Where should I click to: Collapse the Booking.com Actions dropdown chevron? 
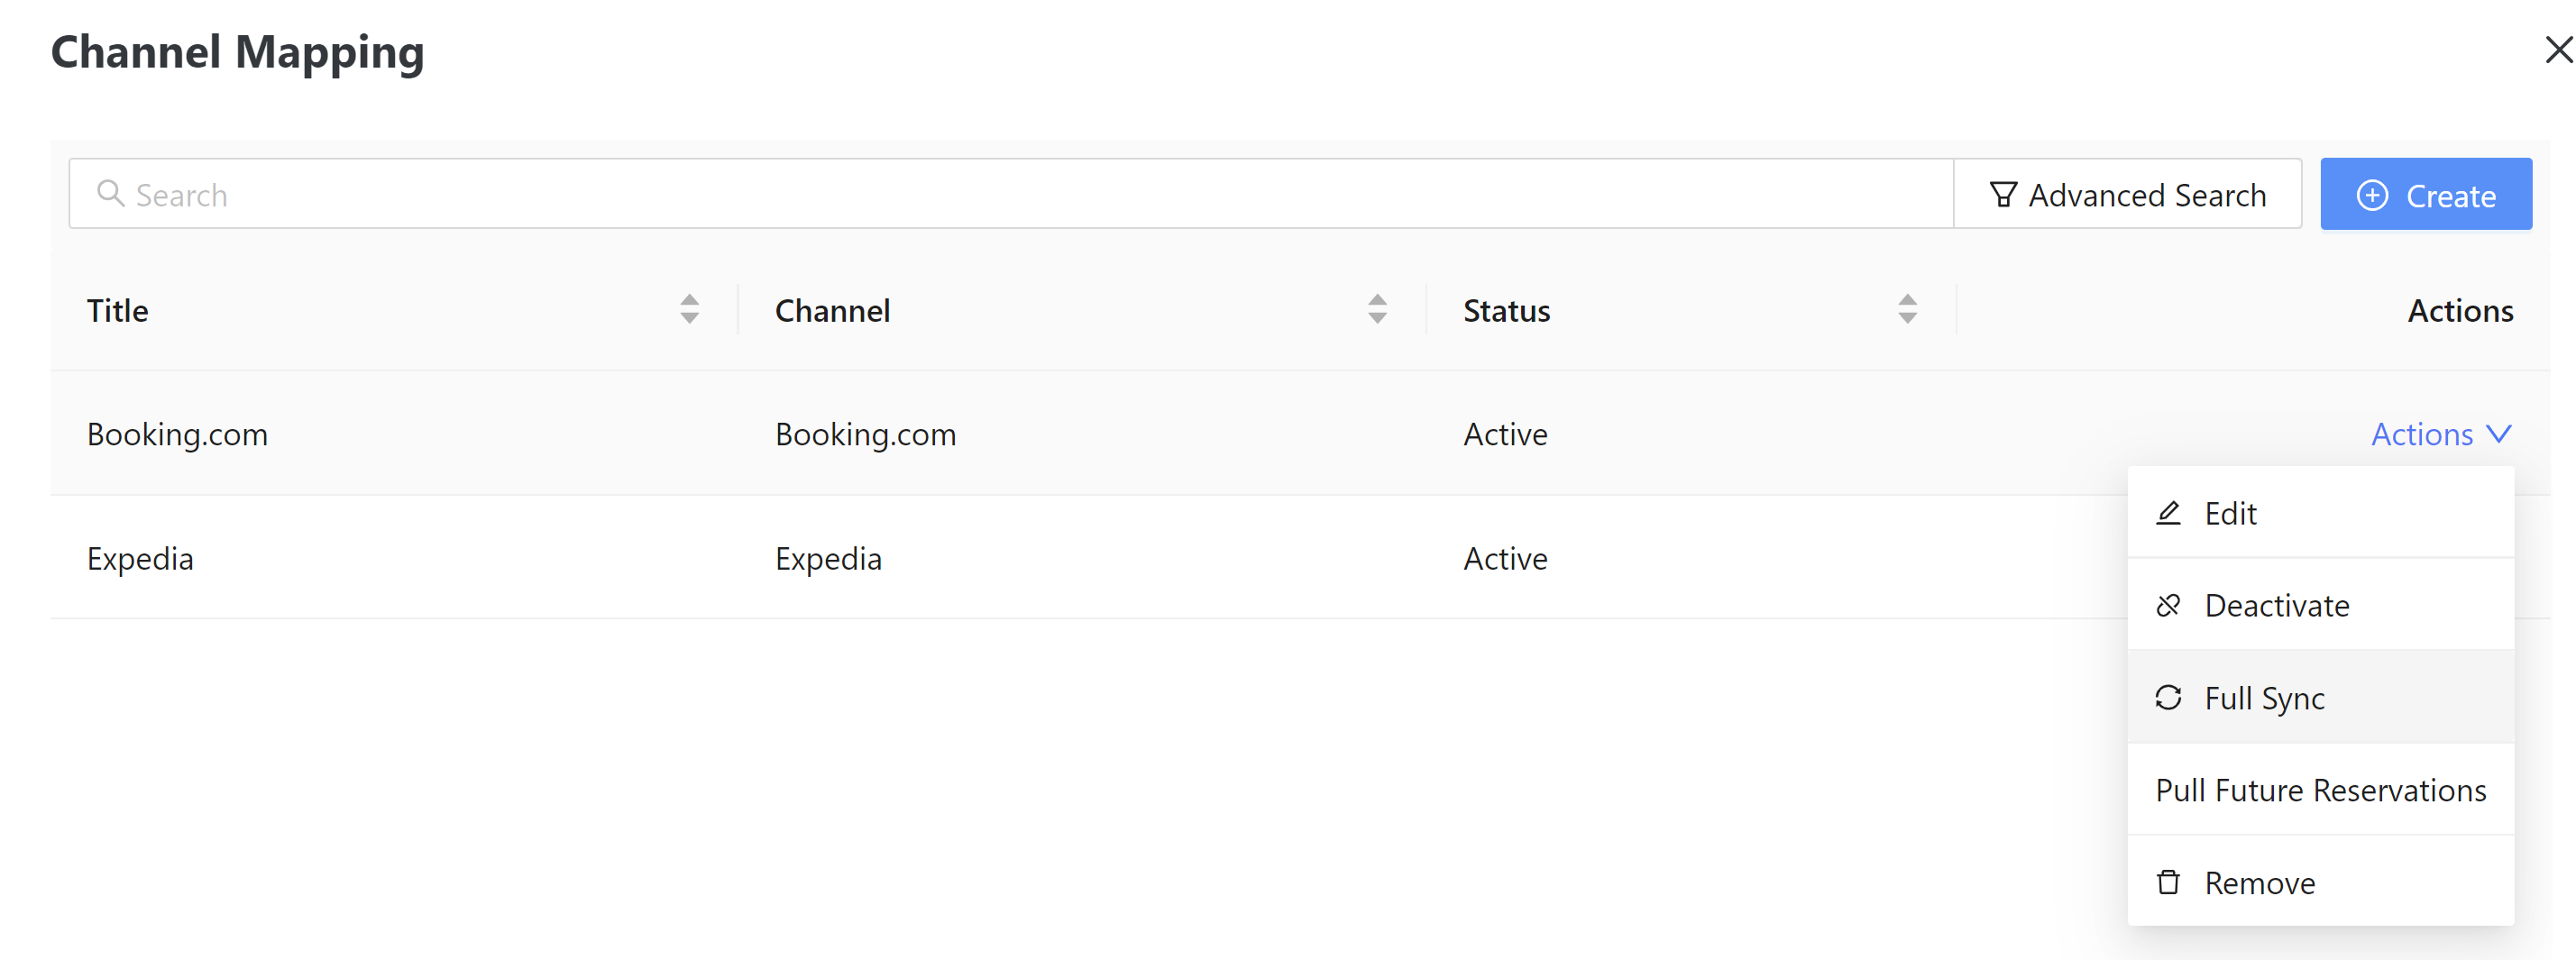[2499, 434]
